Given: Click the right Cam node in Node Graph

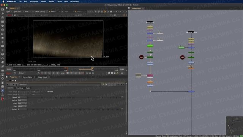Looking at the screenshot, I should click(x=182, y=57).
